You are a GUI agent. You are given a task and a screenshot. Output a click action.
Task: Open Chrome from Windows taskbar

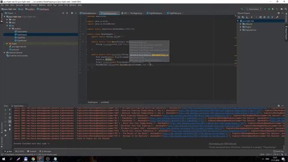pos(33,159)
